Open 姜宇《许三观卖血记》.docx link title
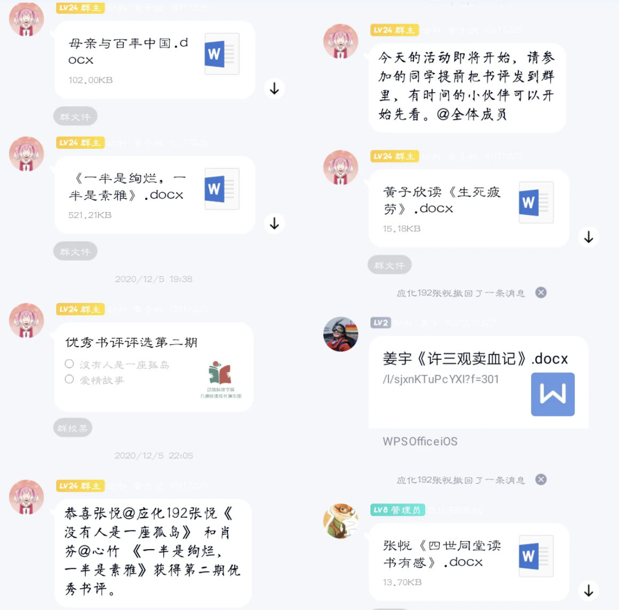619x610 pixels. pos(475,359)
